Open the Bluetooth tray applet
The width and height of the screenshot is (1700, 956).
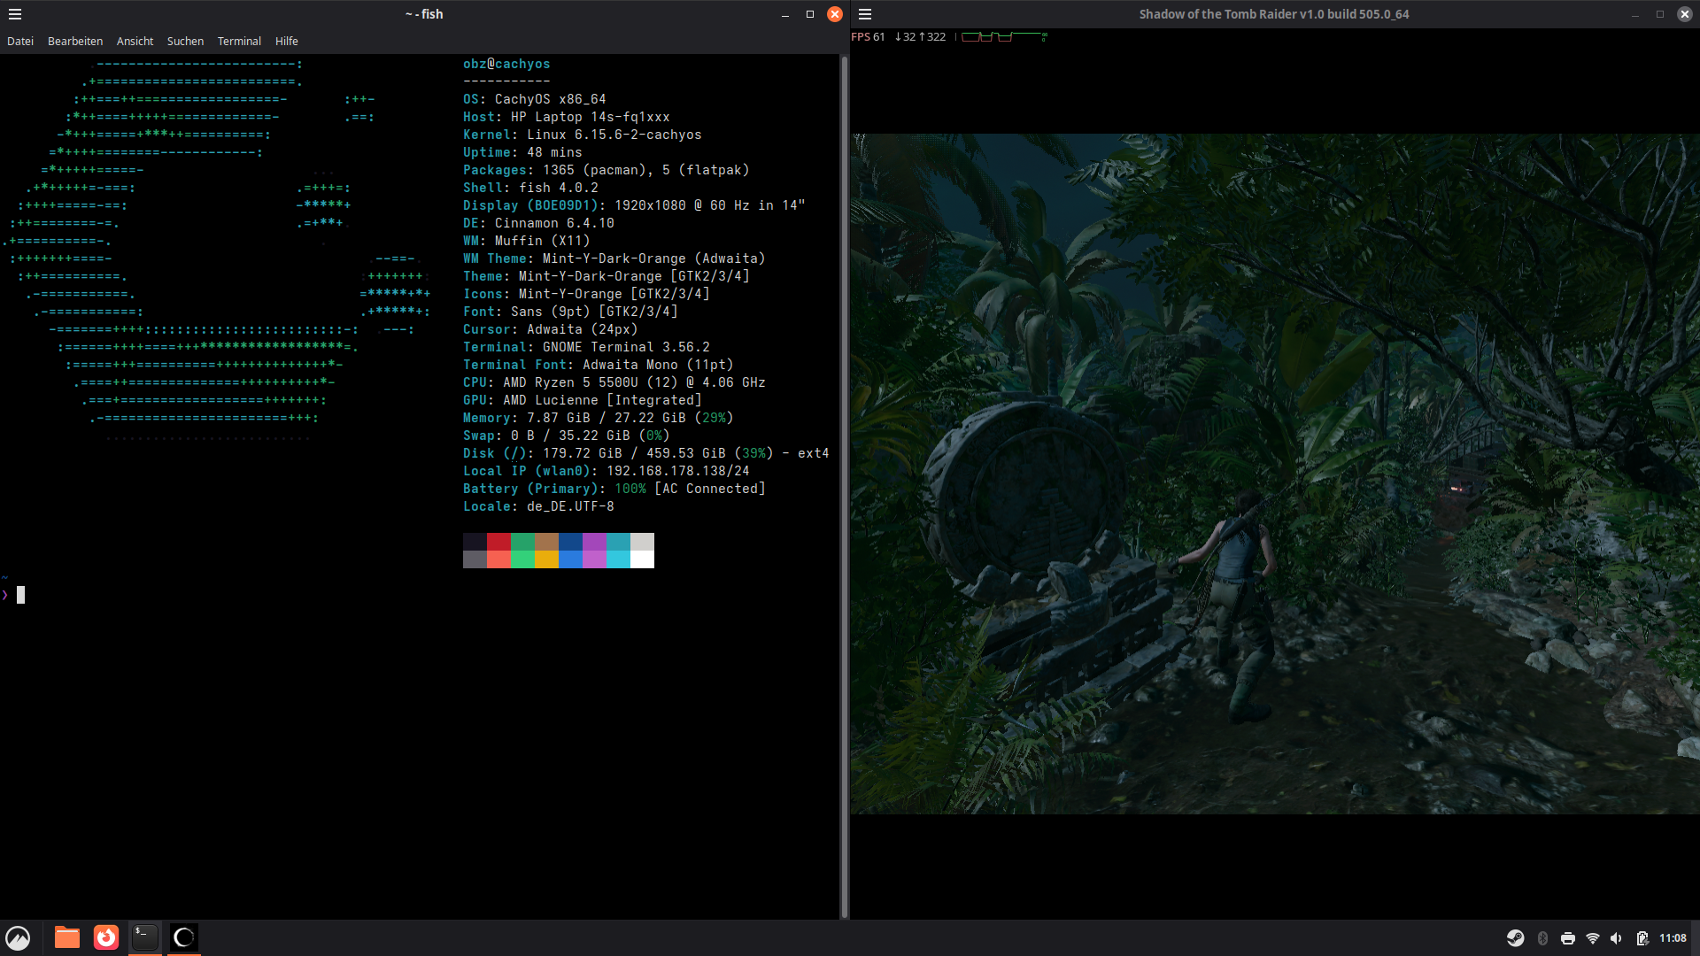pos(1542,938)
